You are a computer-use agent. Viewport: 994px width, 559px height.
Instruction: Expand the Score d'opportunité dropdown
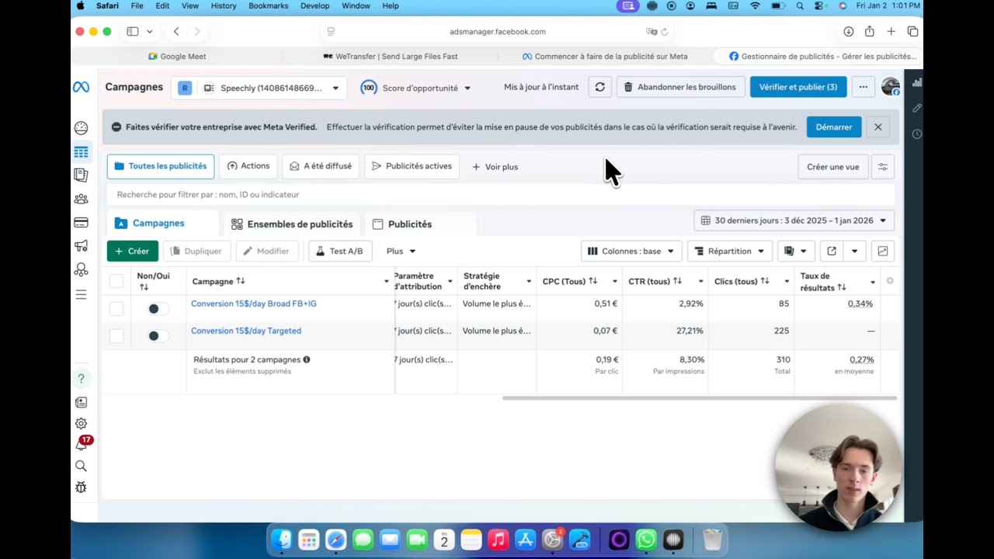[416, 88]
